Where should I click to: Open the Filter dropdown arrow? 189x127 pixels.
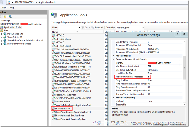click(x=79, y=28)
